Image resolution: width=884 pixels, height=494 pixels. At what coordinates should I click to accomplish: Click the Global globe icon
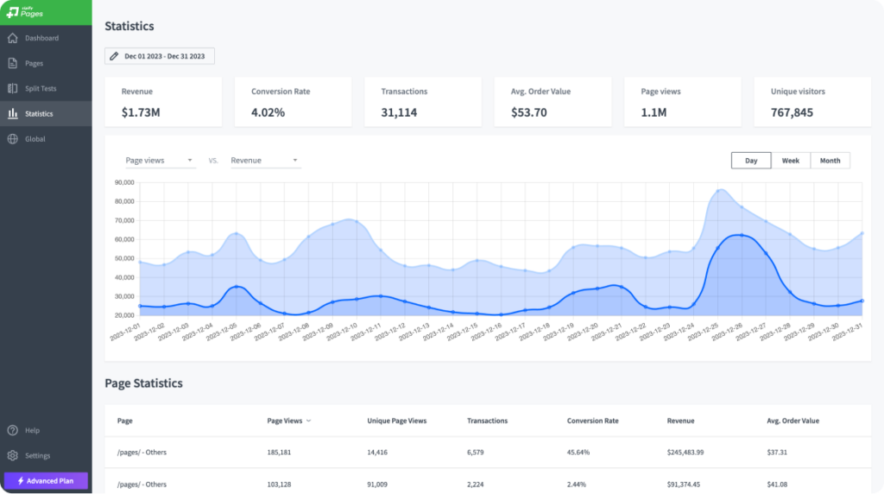click(x=12, y=139)
